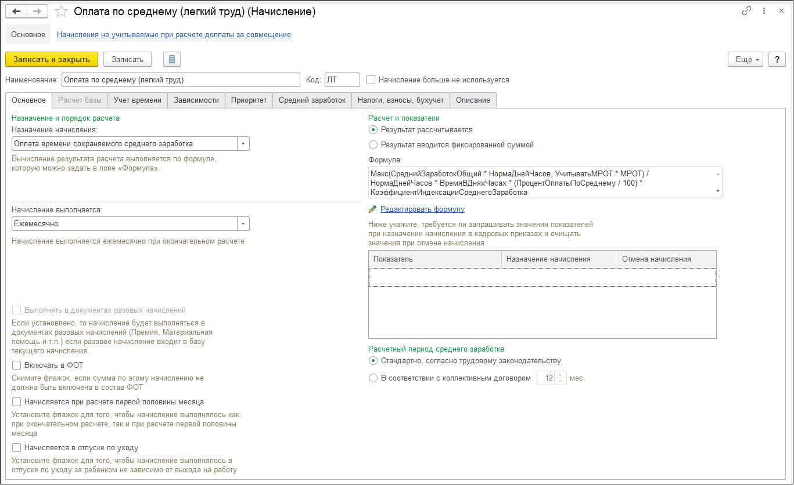Decrease months with the stepper down arrow
794x485 pixels.
tap(561, 382)
